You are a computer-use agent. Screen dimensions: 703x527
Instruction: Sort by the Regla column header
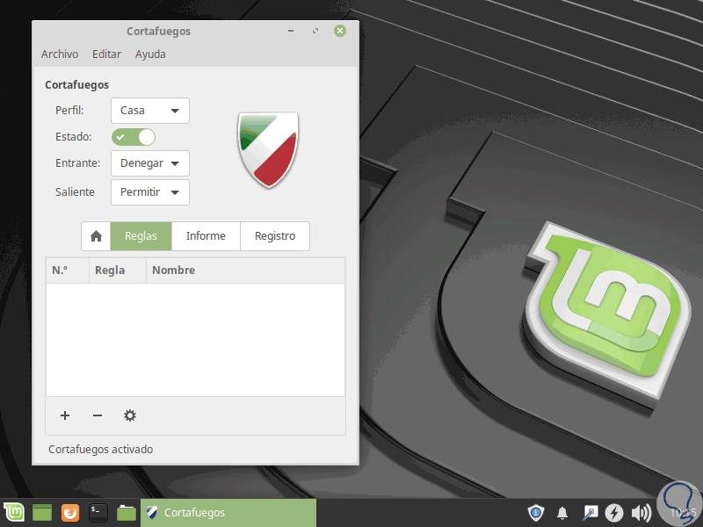click(x=118, y=271)
